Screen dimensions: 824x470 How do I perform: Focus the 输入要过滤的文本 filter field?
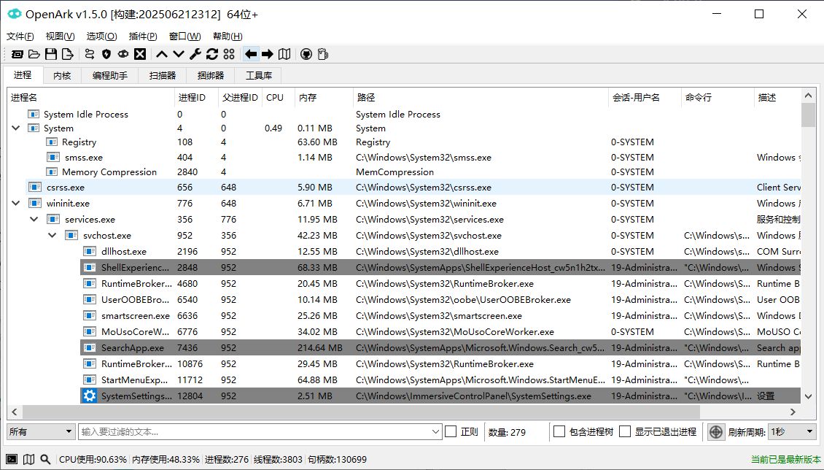(x=254, y=431)
